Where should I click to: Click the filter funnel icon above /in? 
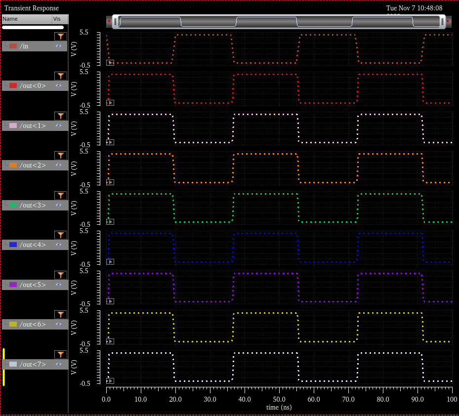point(60,36)
